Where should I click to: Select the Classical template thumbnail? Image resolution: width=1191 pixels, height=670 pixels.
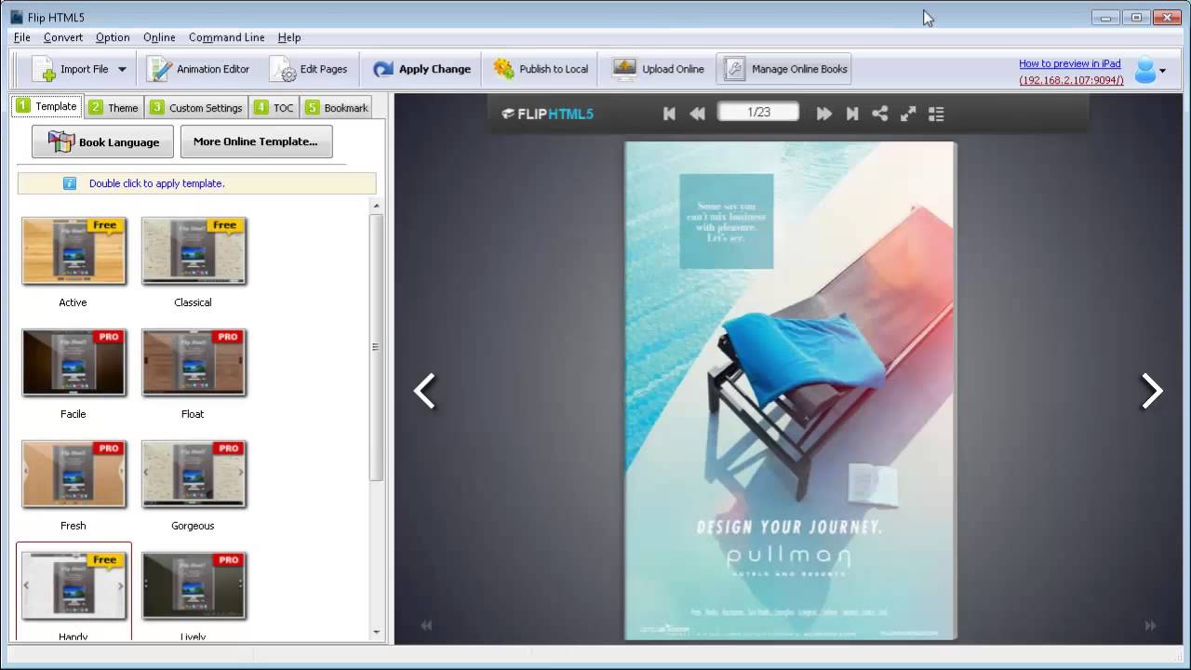click(194, 251)
